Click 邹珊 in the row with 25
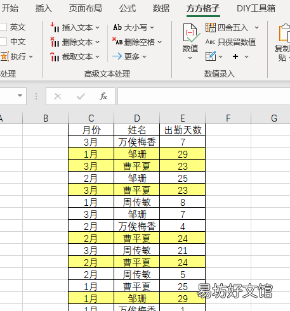Screen dimensions: 290x311 click(137, 178)
